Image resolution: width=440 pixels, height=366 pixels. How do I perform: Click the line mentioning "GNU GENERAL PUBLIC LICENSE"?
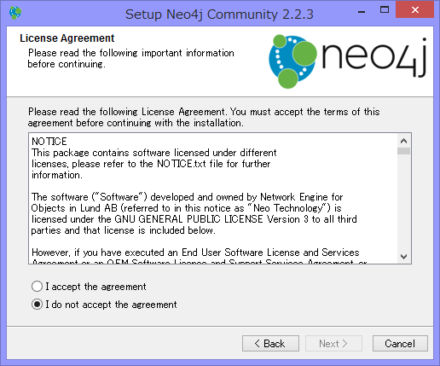tap(194, 219)
